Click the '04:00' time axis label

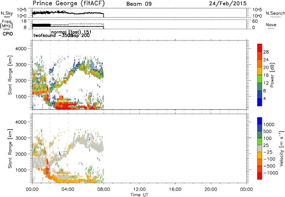[68, 190]
